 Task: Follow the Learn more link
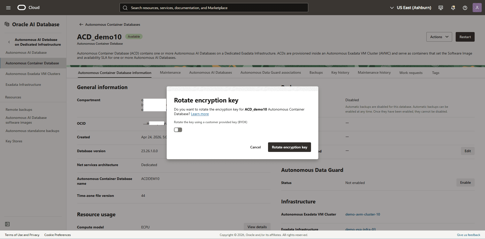[x=200, y=114]
